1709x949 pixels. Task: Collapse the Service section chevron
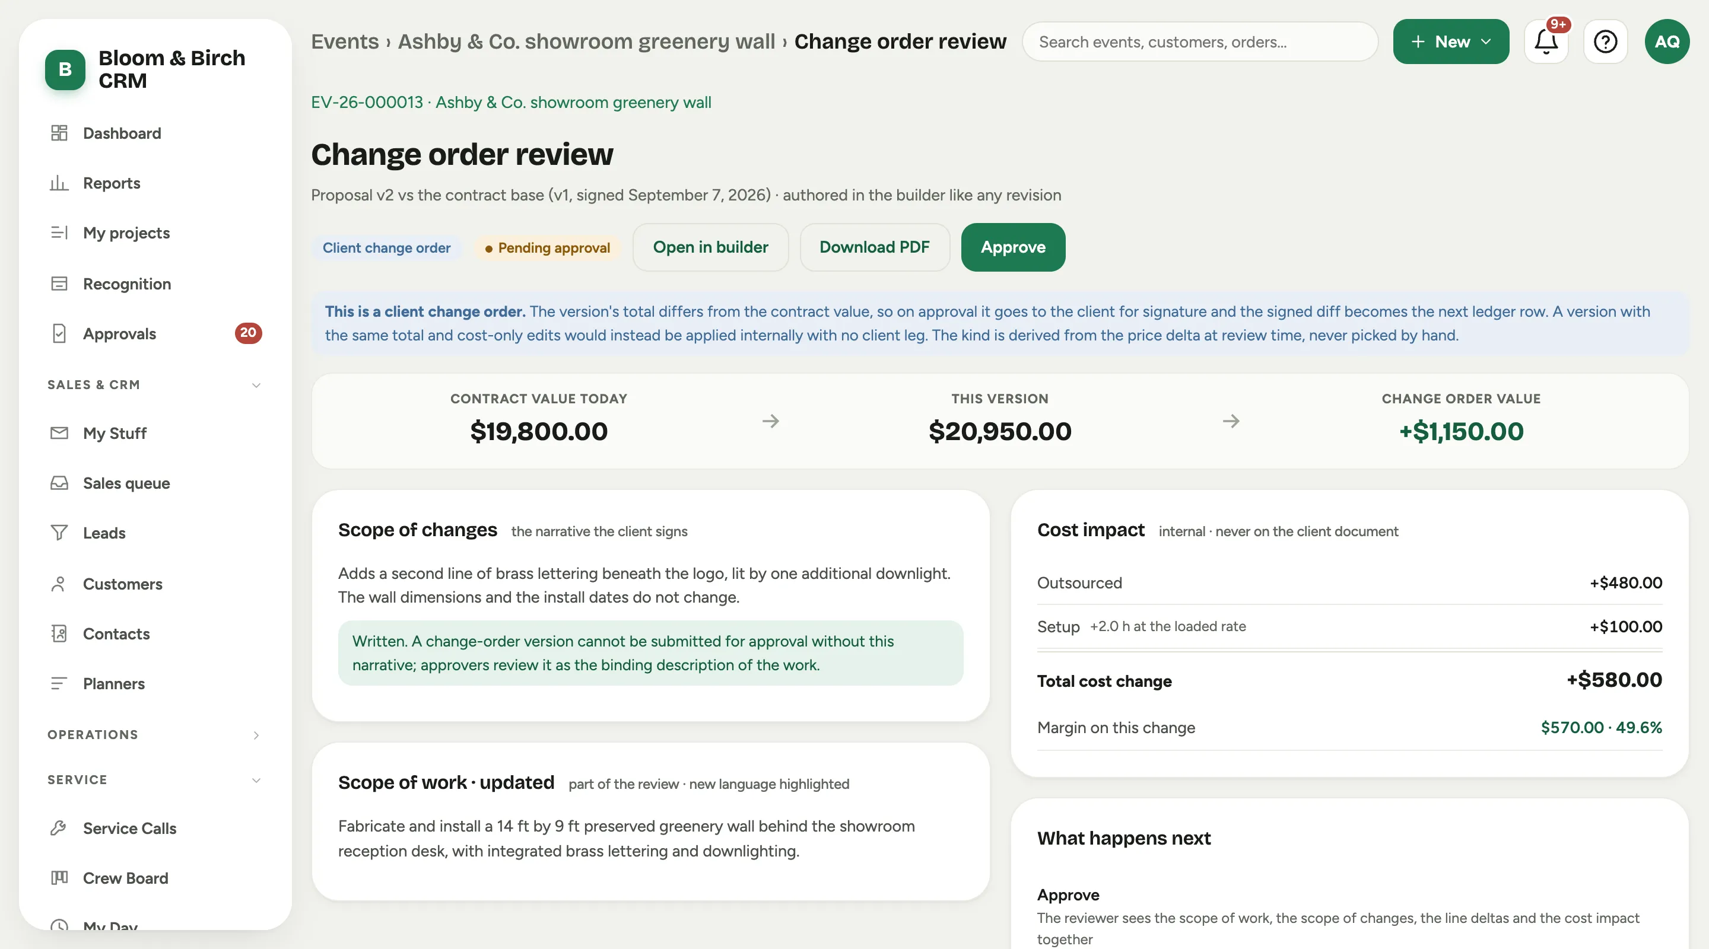(256, 780)
